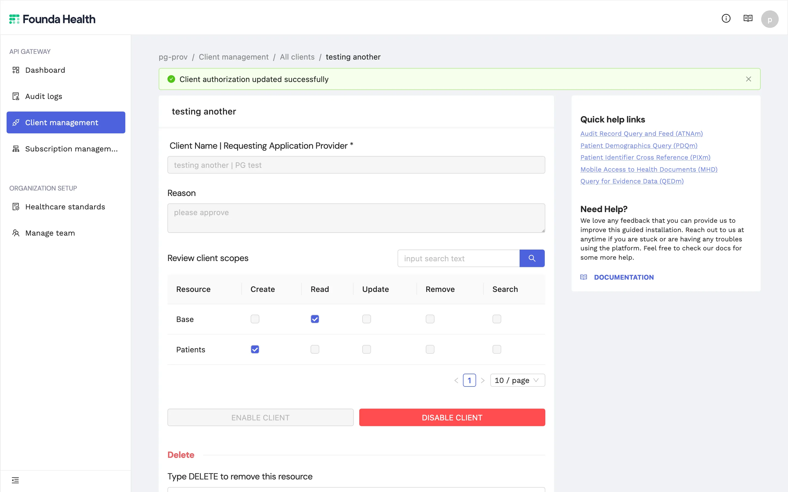Select Client management in the sidebar
This screenshot has height=492, width=788.
(x=66, y=122)
